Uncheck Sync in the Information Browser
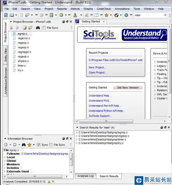 coord(39,145)
